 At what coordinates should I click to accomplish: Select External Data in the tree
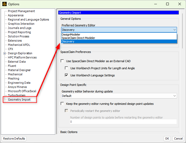17,62
